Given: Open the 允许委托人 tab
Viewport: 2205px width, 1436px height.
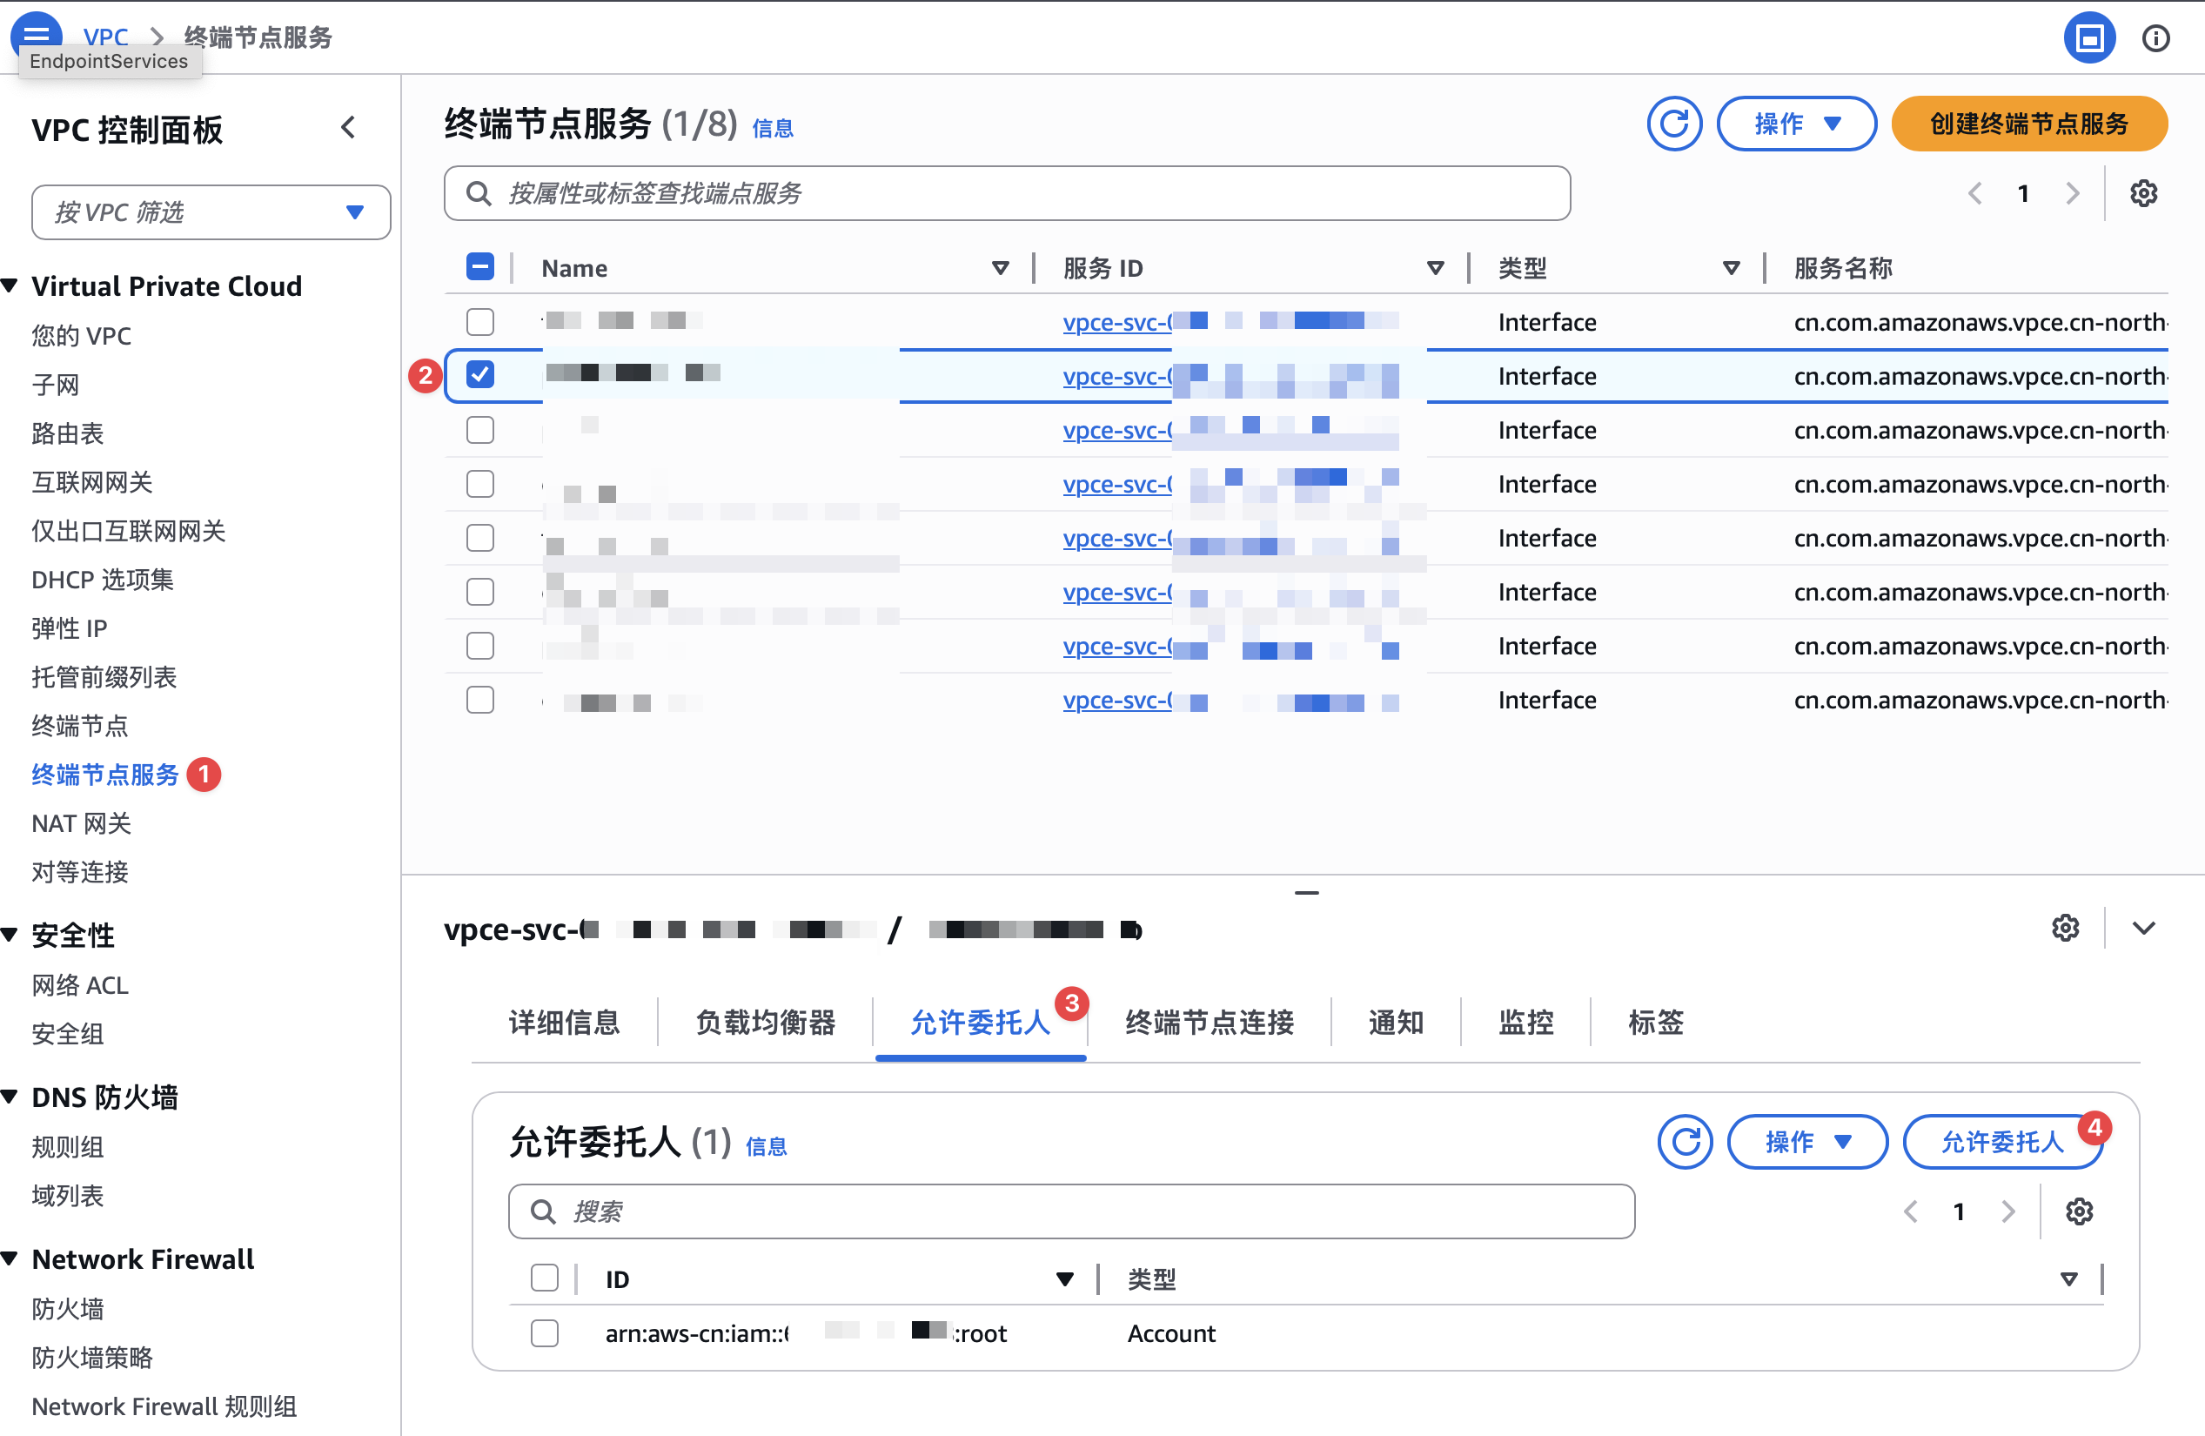Looking at the screenshot, I should pyautogui.click(x=980, y=1022).
